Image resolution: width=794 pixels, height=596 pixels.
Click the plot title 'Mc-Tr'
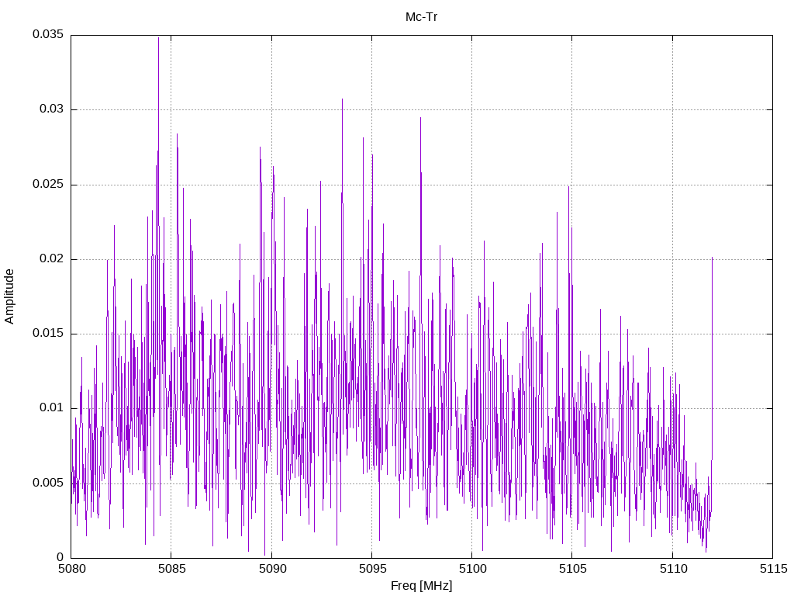pos(421,17)
